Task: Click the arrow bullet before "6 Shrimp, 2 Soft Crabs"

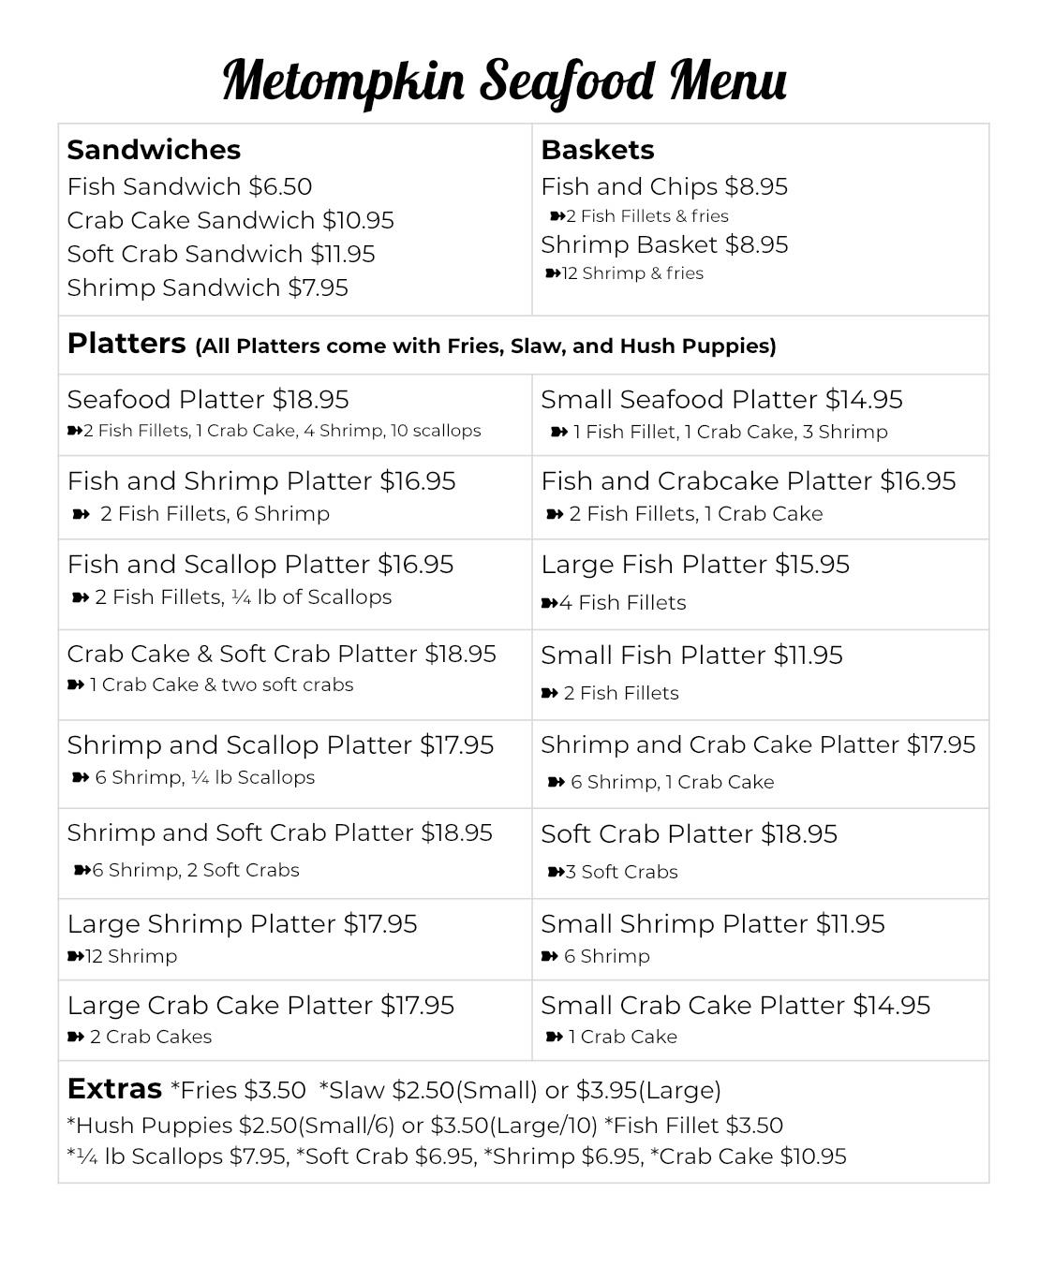Action: pyautogui.click(x=82, y=870)
